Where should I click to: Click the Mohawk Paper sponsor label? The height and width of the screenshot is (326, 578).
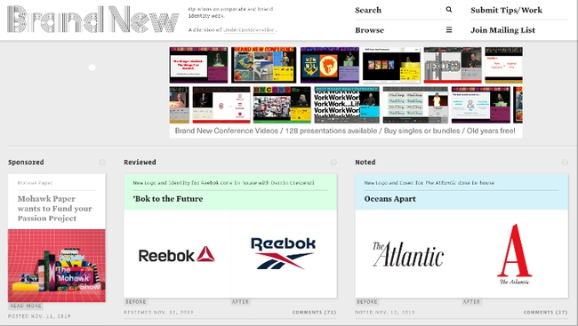pyautogui.click(x=35, y=183)
